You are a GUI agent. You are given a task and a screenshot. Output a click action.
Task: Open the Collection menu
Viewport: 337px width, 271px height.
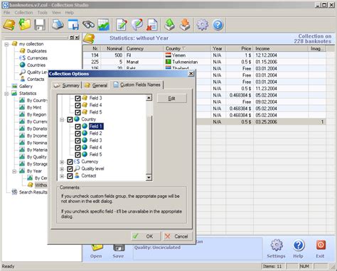(23, 13)
